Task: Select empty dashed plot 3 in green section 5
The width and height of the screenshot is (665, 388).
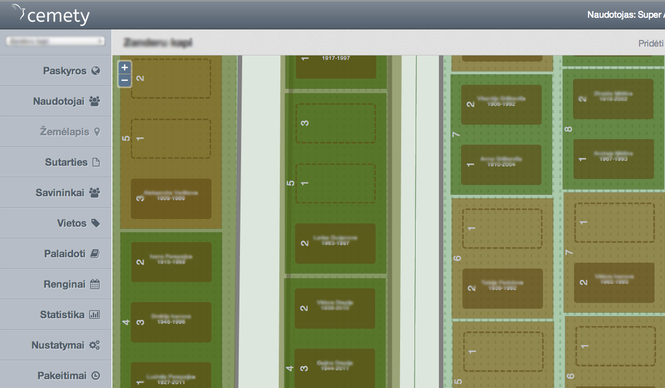Action: pyautogui.click(x=335, y=123)
